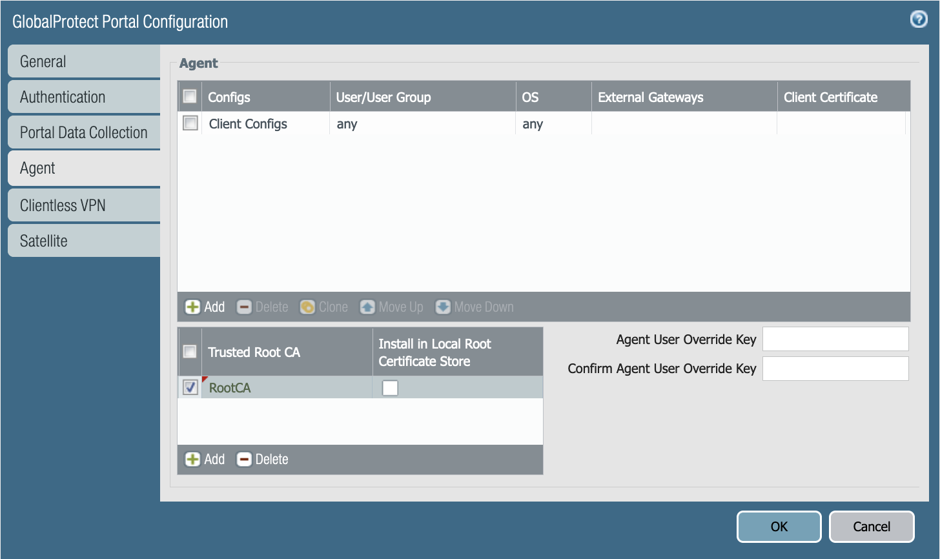
Task: Focus the Agent User Override Key field
Action: (x=835, y=339)
